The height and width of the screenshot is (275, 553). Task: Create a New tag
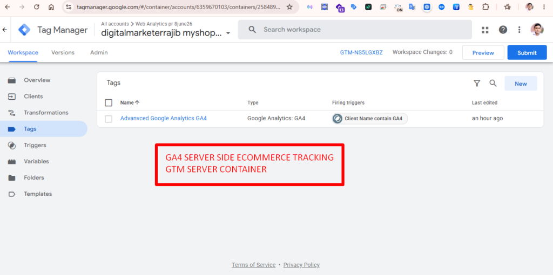[x=521, y=84]
